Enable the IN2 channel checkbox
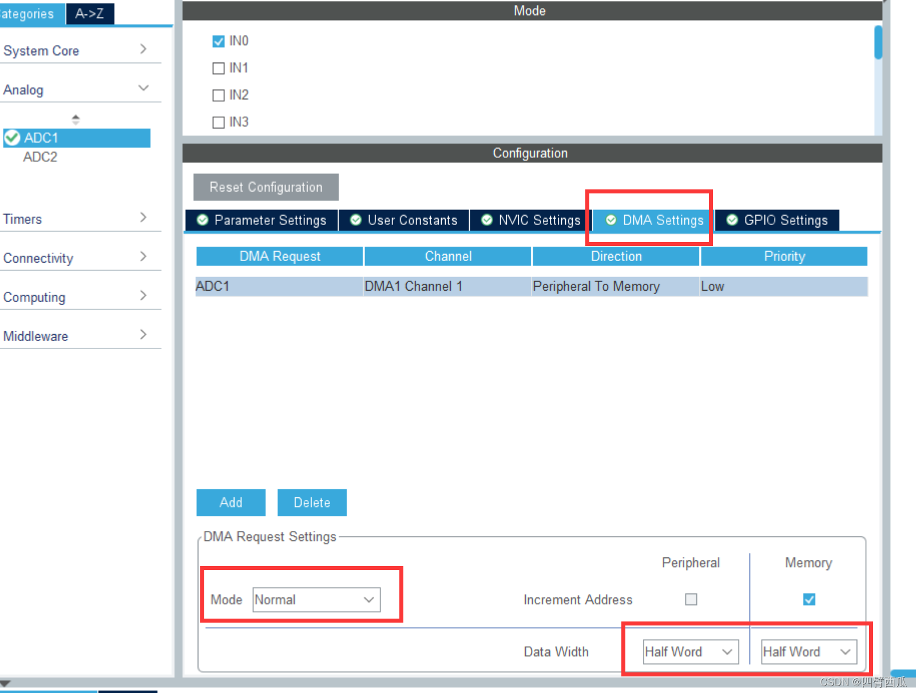This screenshot has width=916, height=693. click(x=218, y=95)
